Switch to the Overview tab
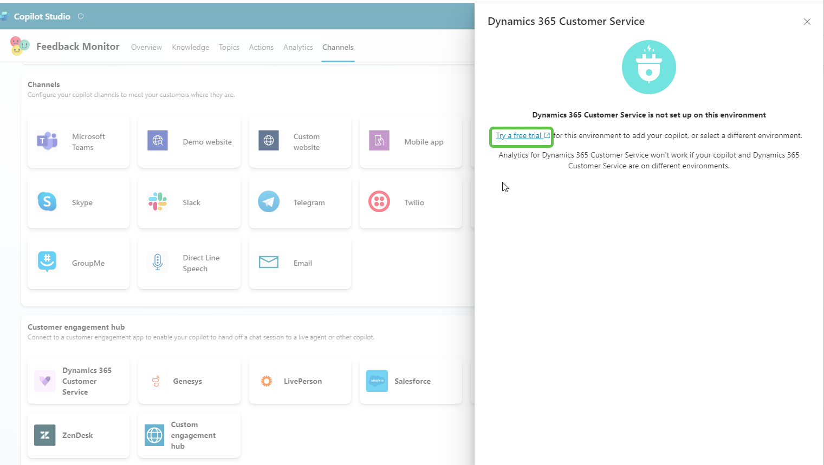824x465 pixels. coord(146,47)
